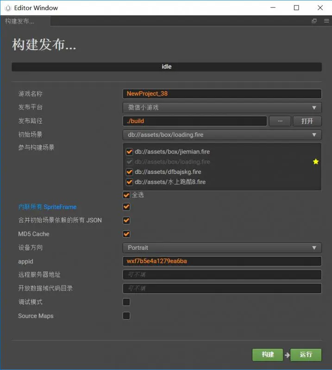Open the panel hamburger menu
332x370 pixels.
pyautogui.click(x=326, y=21)
